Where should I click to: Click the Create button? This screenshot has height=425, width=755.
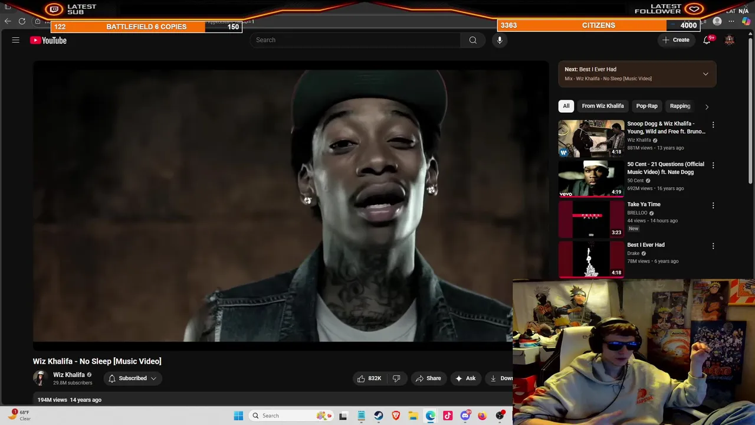tap(676, 40)
